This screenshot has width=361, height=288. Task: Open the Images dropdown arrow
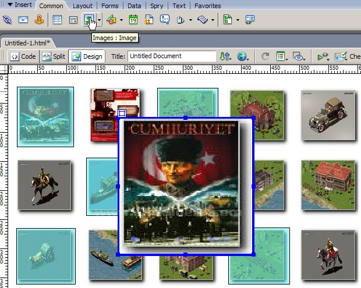pyautogui.click(x=99, y=20)
